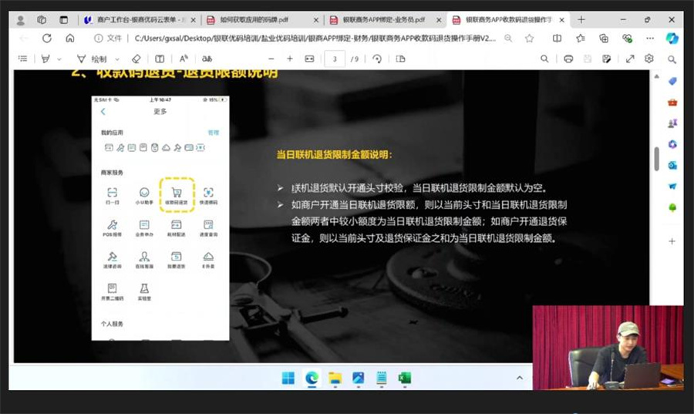Image resolution: width=694 pixels, height=414 pixels.
Task: Click the PDF scrollbar up arrow
Action: [x=656, y=76]
